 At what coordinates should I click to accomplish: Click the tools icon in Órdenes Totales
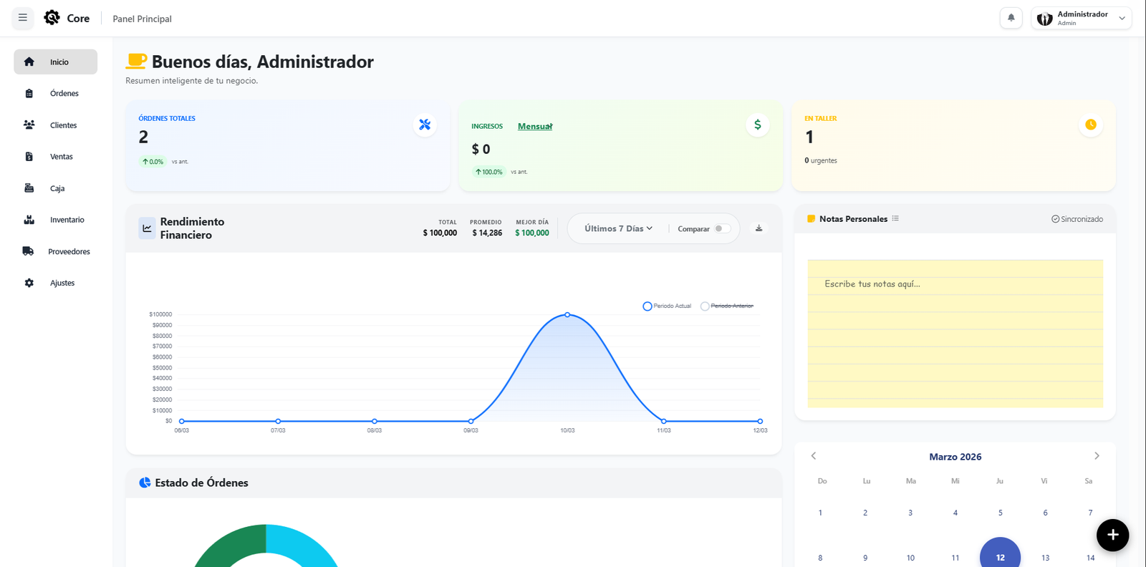click(x=425, y=125)
